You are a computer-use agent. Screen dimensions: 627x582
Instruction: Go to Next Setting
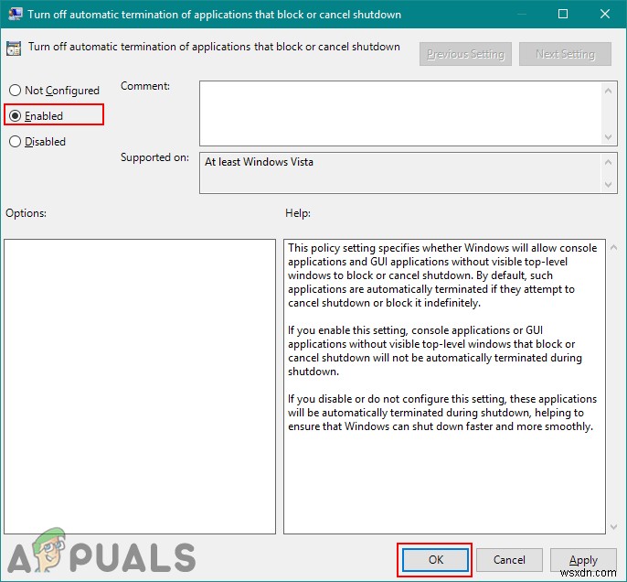(x=565, y=54)
